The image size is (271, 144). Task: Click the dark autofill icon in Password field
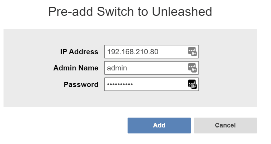192,84
